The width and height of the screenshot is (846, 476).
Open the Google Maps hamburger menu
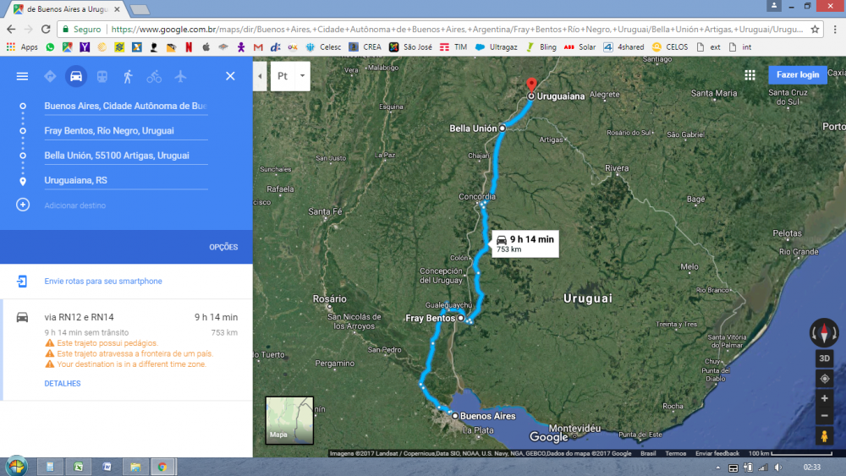click(x=22, y=76)
